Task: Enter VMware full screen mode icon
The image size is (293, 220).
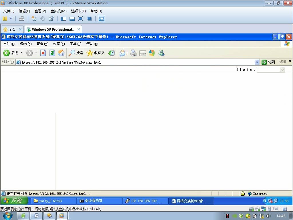Action: [x=80, y=19]
